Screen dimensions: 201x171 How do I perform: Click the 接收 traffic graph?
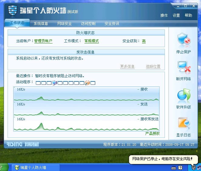point(87,94)
